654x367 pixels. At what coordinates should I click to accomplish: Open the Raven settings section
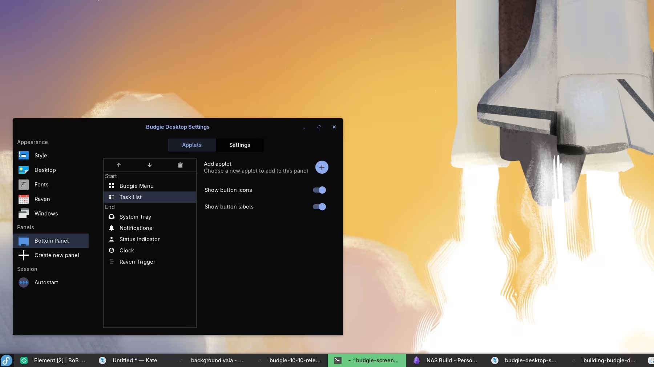pyautogui.click(x=42, y=199)
